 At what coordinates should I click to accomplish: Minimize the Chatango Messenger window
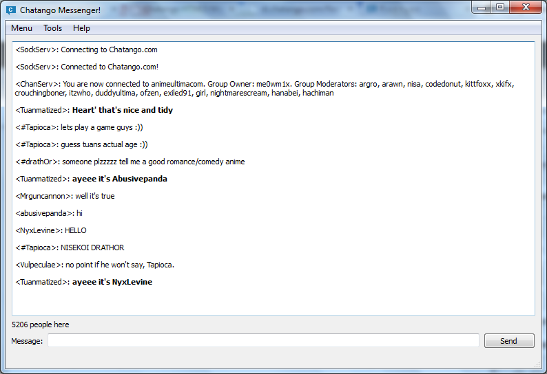click(x=482, y=8)
